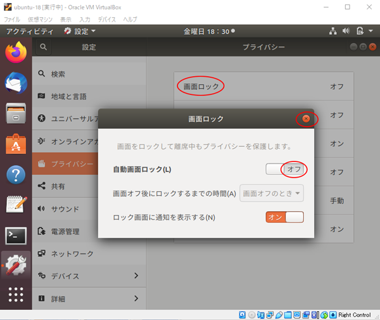Screen dimensions: 380x320
Task: Turn off lock screen notifications switch
Action: point(284,217)
